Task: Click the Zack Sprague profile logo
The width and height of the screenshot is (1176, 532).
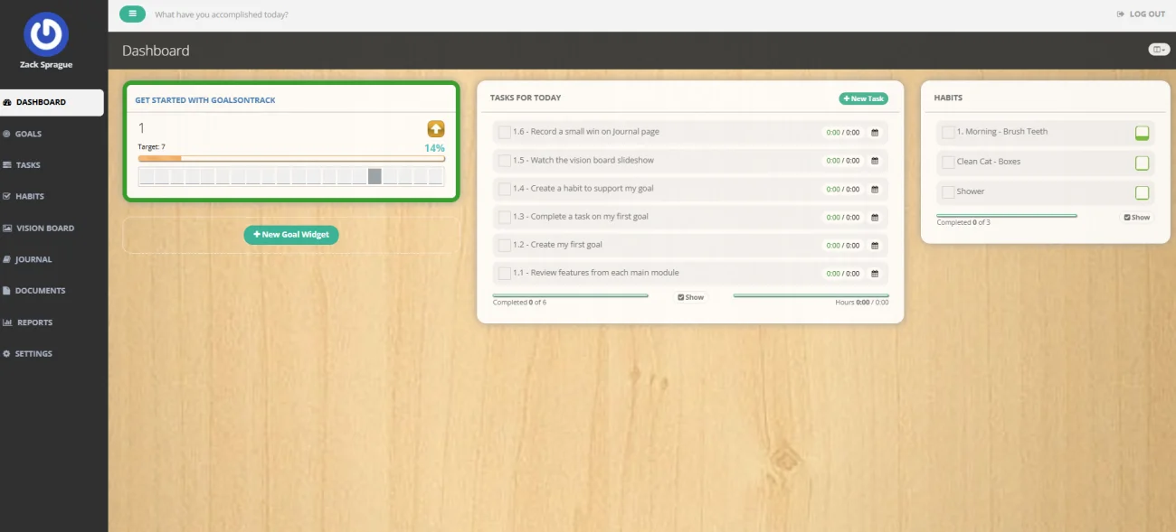Action: coord(46,34)
